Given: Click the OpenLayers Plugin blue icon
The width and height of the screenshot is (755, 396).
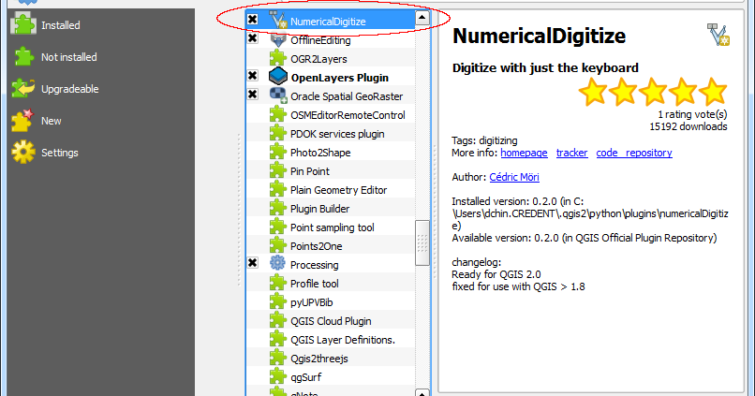Looking at the screenshot, I should coord(278,77).
